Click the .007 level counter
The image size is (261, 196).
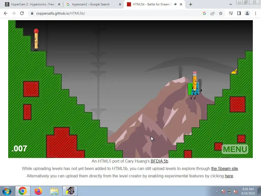(x=19, y=149)
